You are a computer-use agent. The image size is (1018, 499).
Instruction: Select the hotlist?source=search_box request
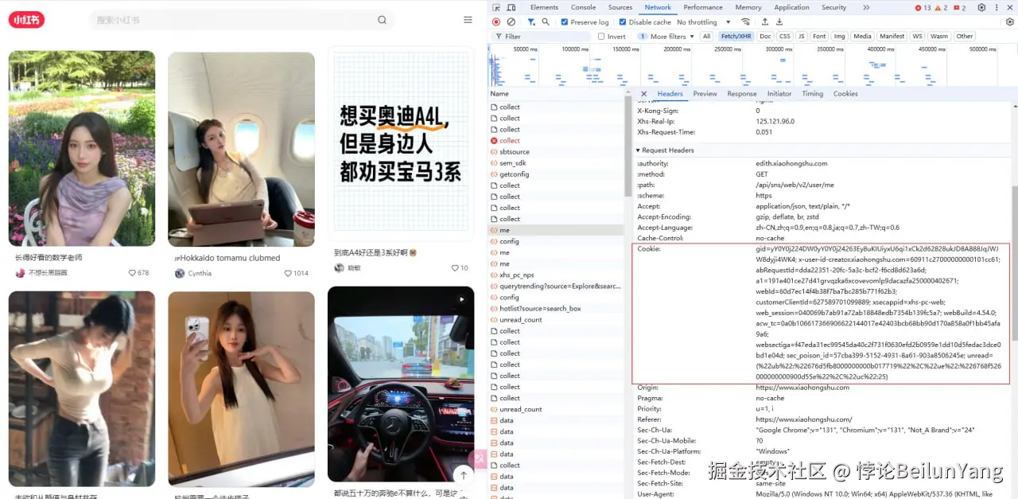coord(556,309)
